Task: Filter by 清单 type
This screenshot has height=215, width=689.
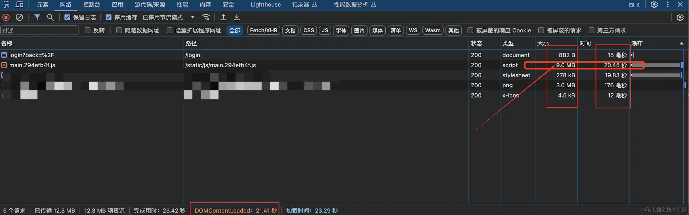Action: click(x=396, y=30)
